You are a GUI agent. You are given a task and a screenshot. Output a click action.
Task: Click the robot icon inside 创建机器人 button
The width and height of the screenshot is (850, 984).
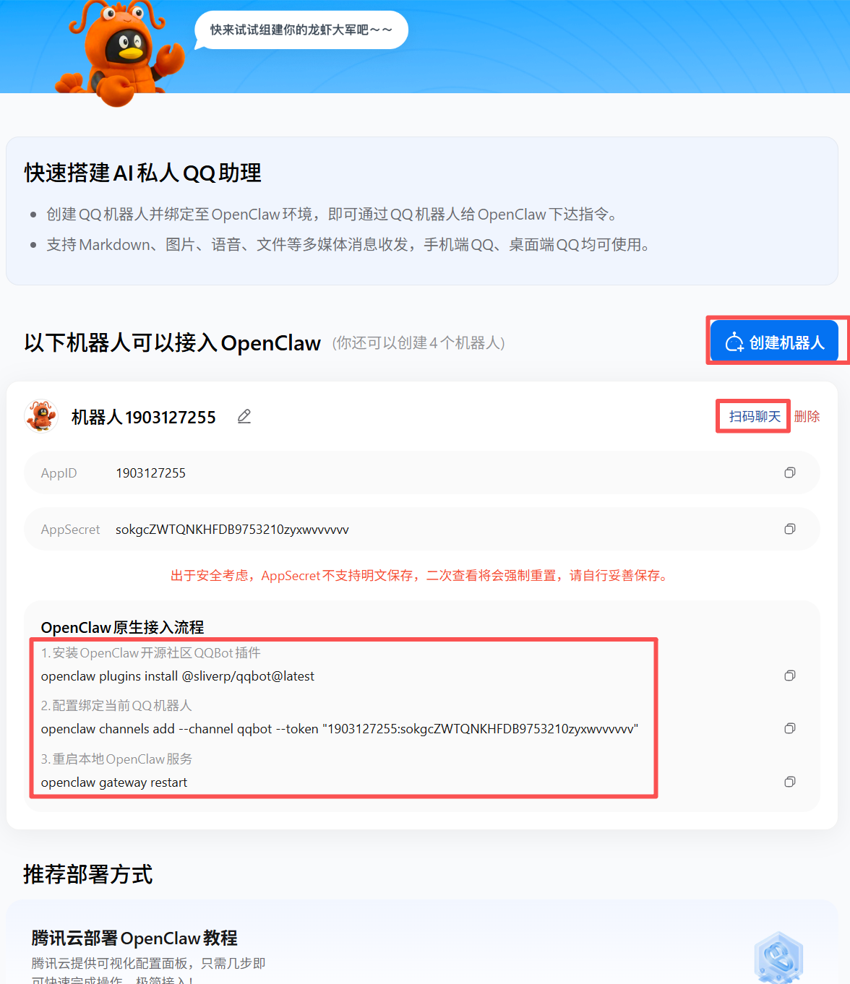pos(734,340)
